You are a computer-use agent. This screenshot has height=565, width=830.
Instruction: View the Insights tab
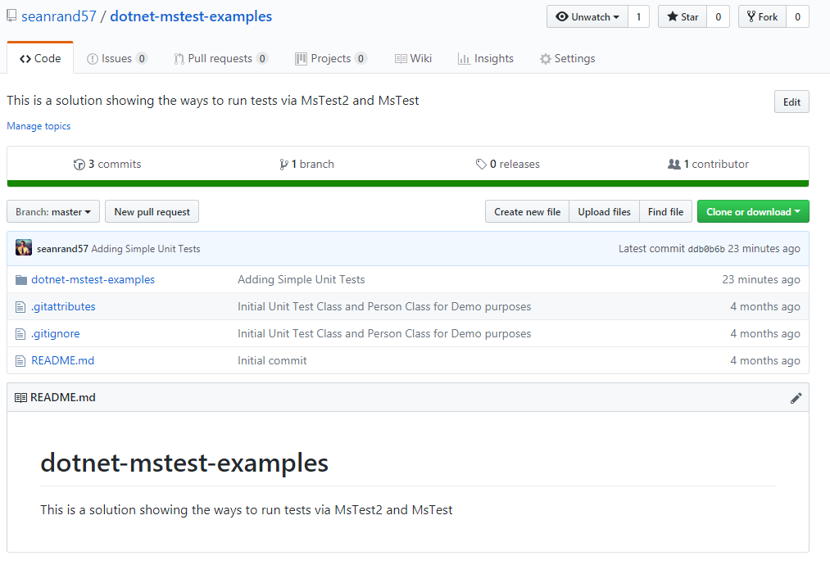486,58
